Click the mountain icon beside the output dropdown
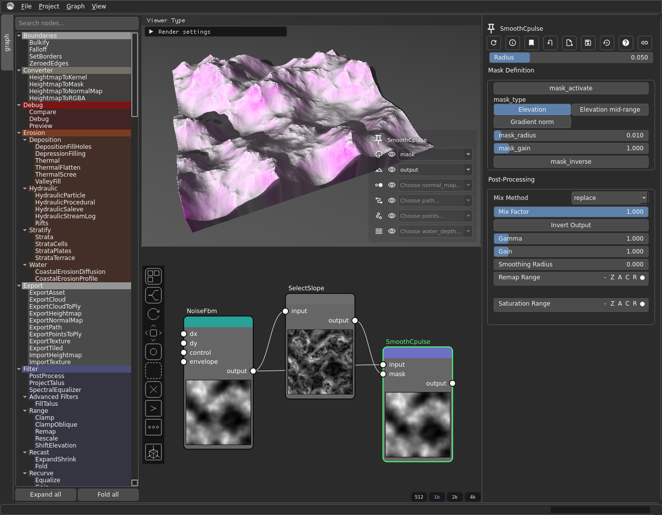The height and width of the screenshot is (515, 662). point(379,170)
